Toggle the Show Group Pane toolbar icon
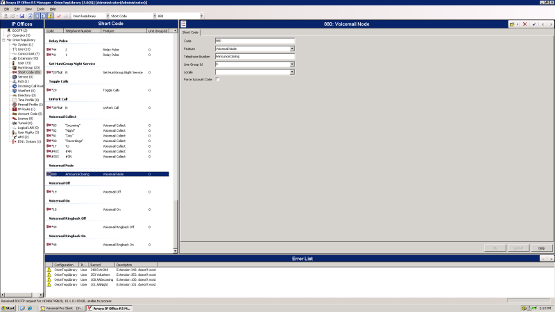The width and height of the screenshot is (555, 312). [44, 16]
